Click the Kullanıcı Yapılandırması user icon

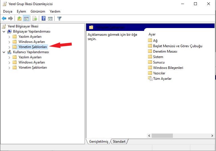[x=9, y=52]
